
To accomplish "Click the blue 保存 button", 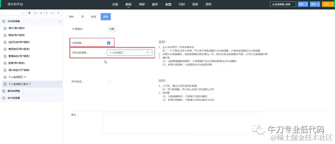I will click(x=301, y=4).
